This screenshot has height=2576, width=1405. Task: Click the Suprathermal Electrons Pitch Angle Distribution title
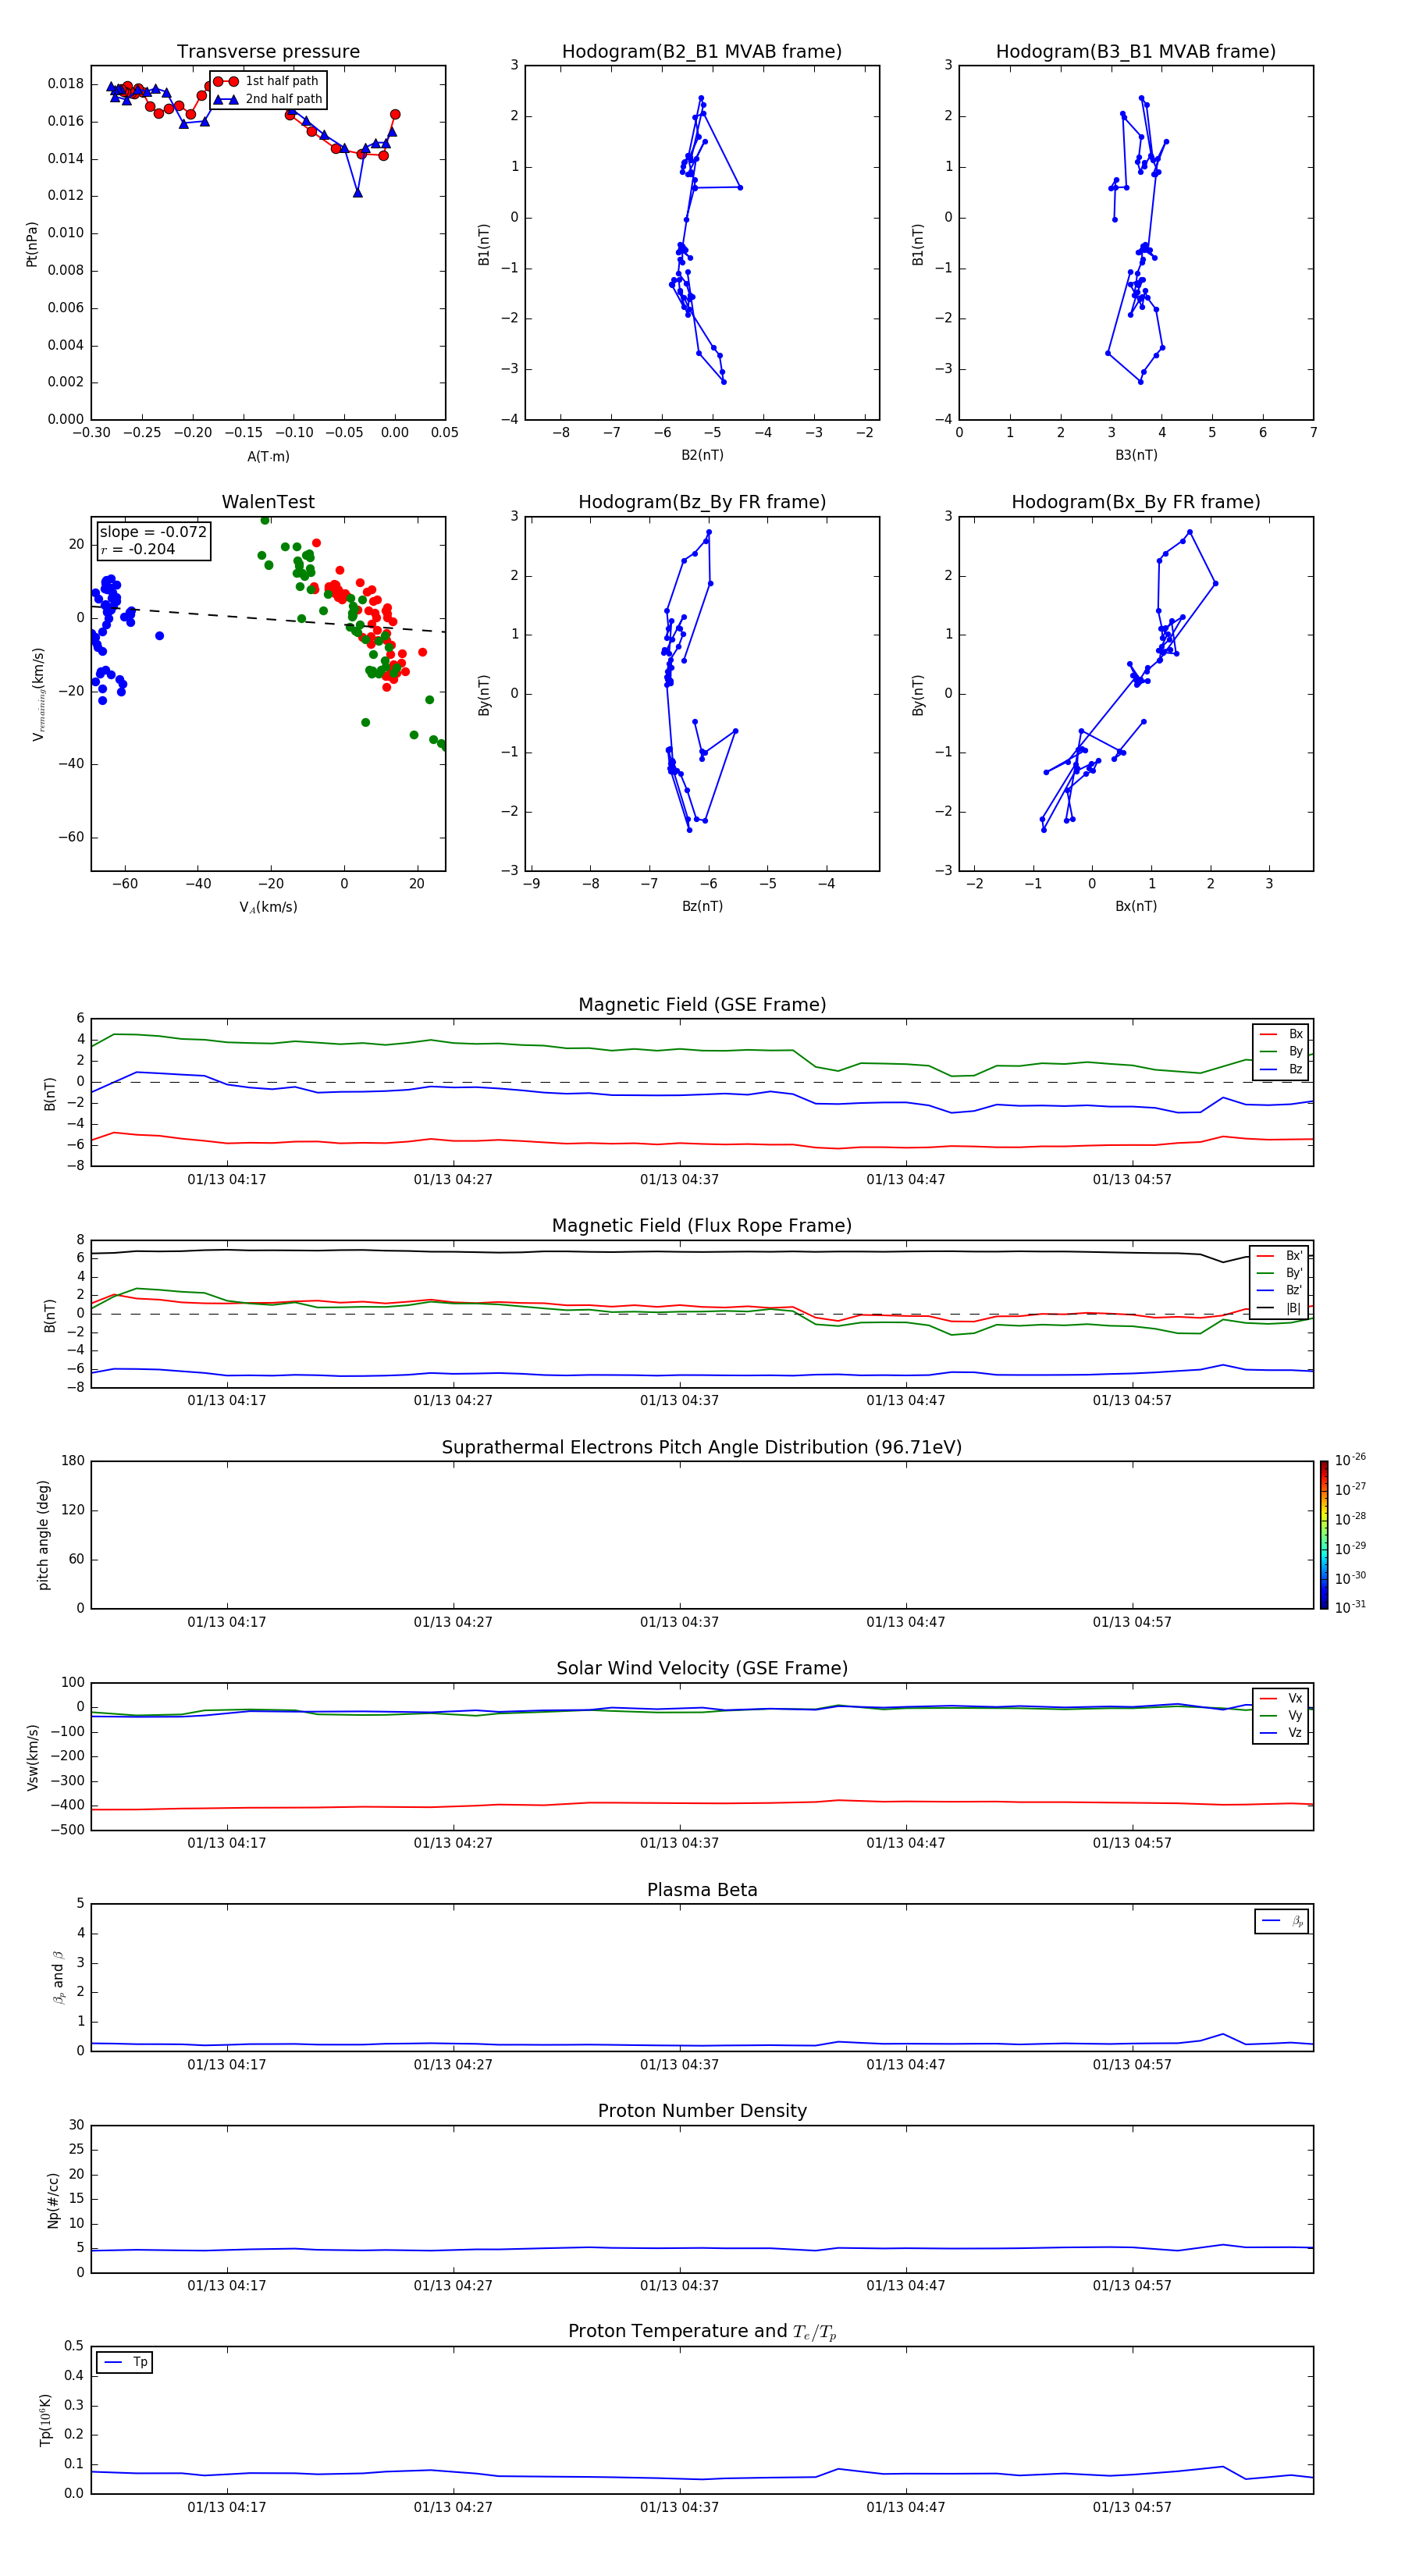coord(702,1448)
